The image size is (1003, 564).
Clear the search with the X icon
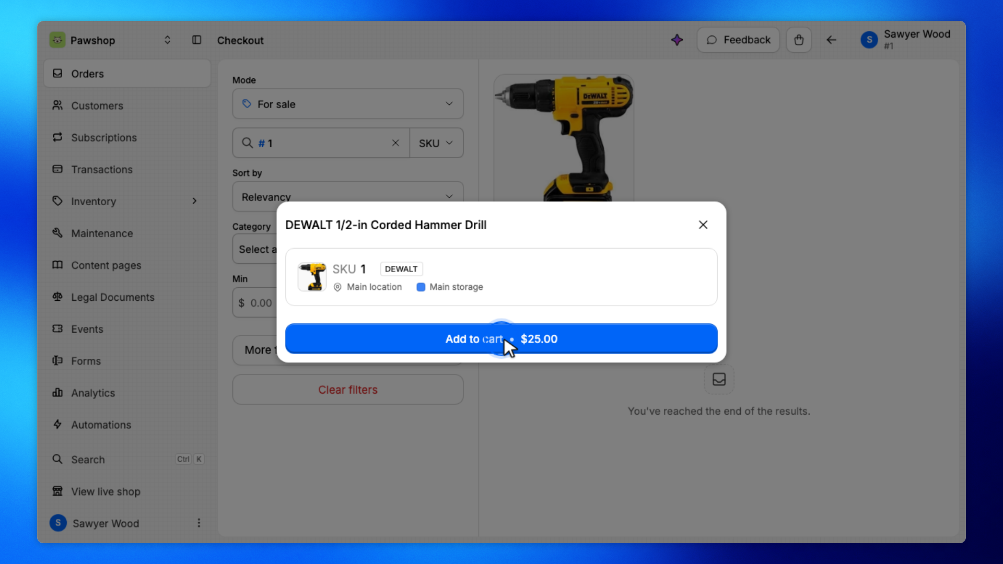[x=395, y=143]
